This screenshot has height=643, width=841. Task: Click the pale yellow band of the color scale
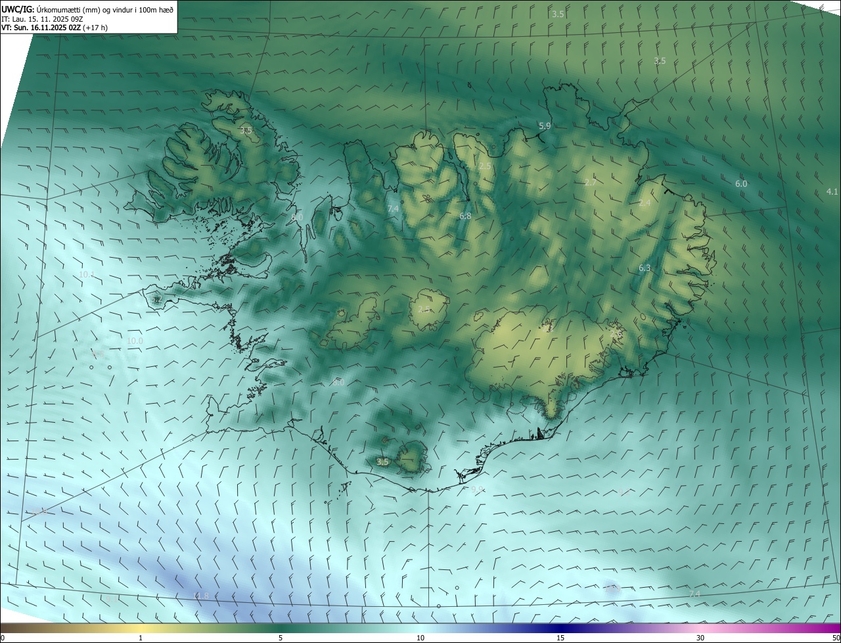coord(141,628)
